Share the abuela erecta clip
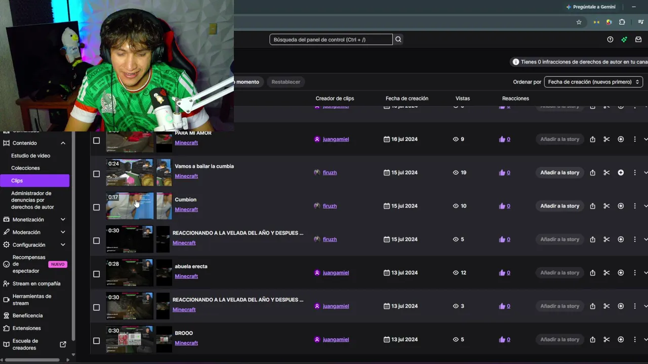Screen dimensions: 648x364 coord(592,272)
